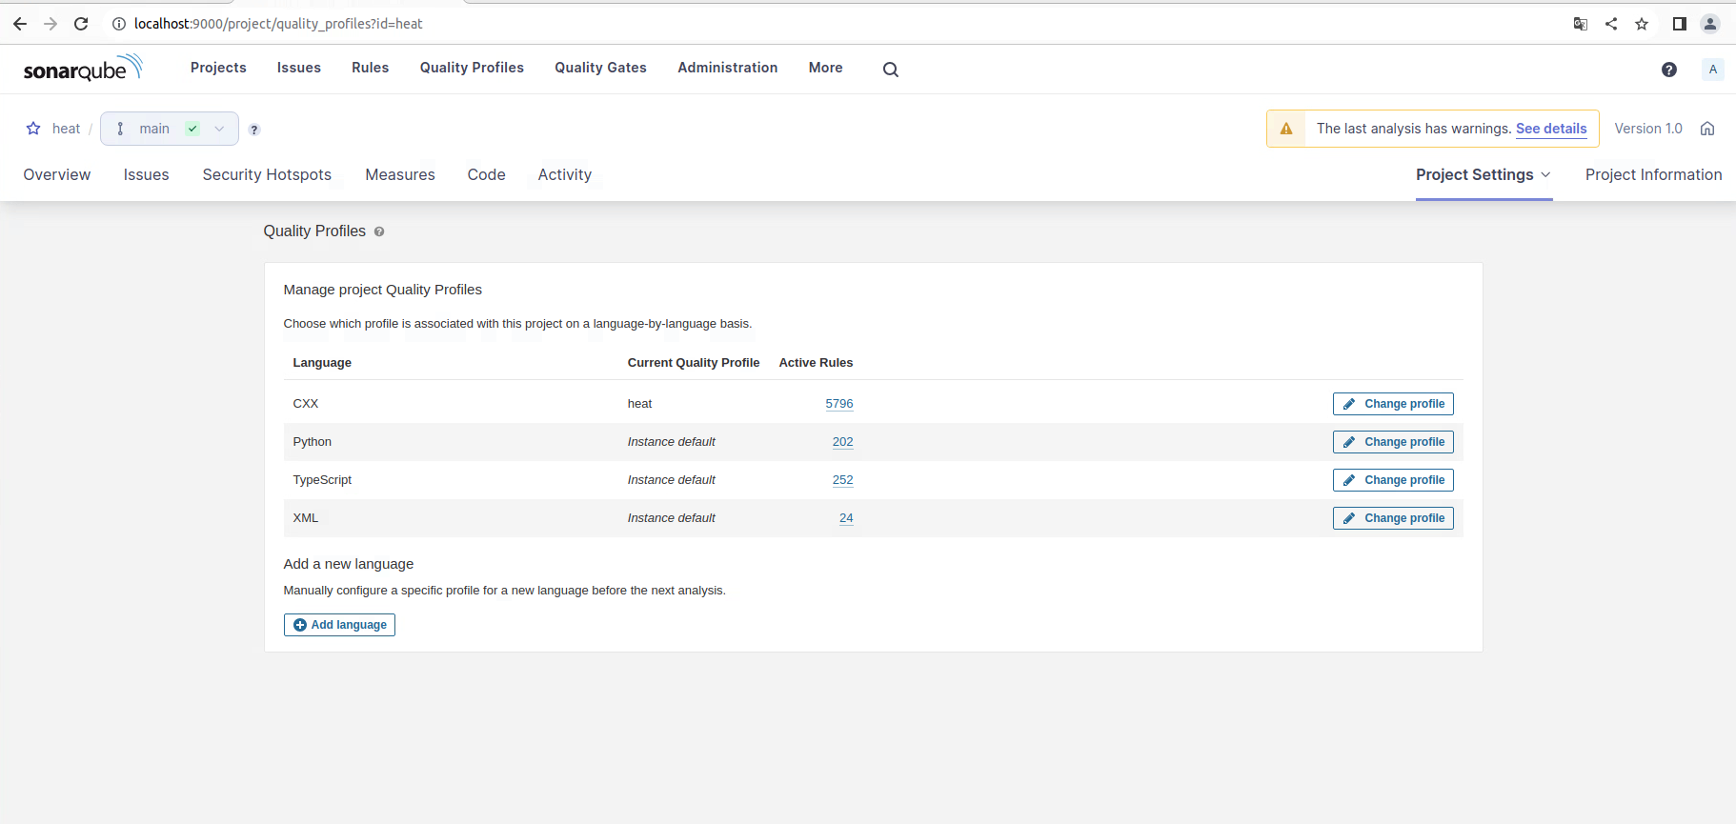Favorite the heat project with the star

click(x=33, y=129)
